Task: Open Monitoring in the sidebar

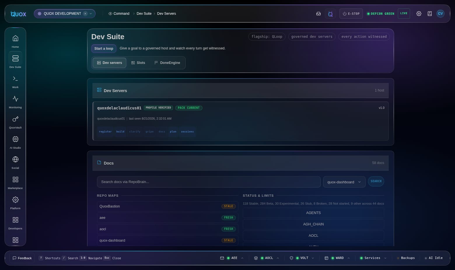Action: click(15, 101)
